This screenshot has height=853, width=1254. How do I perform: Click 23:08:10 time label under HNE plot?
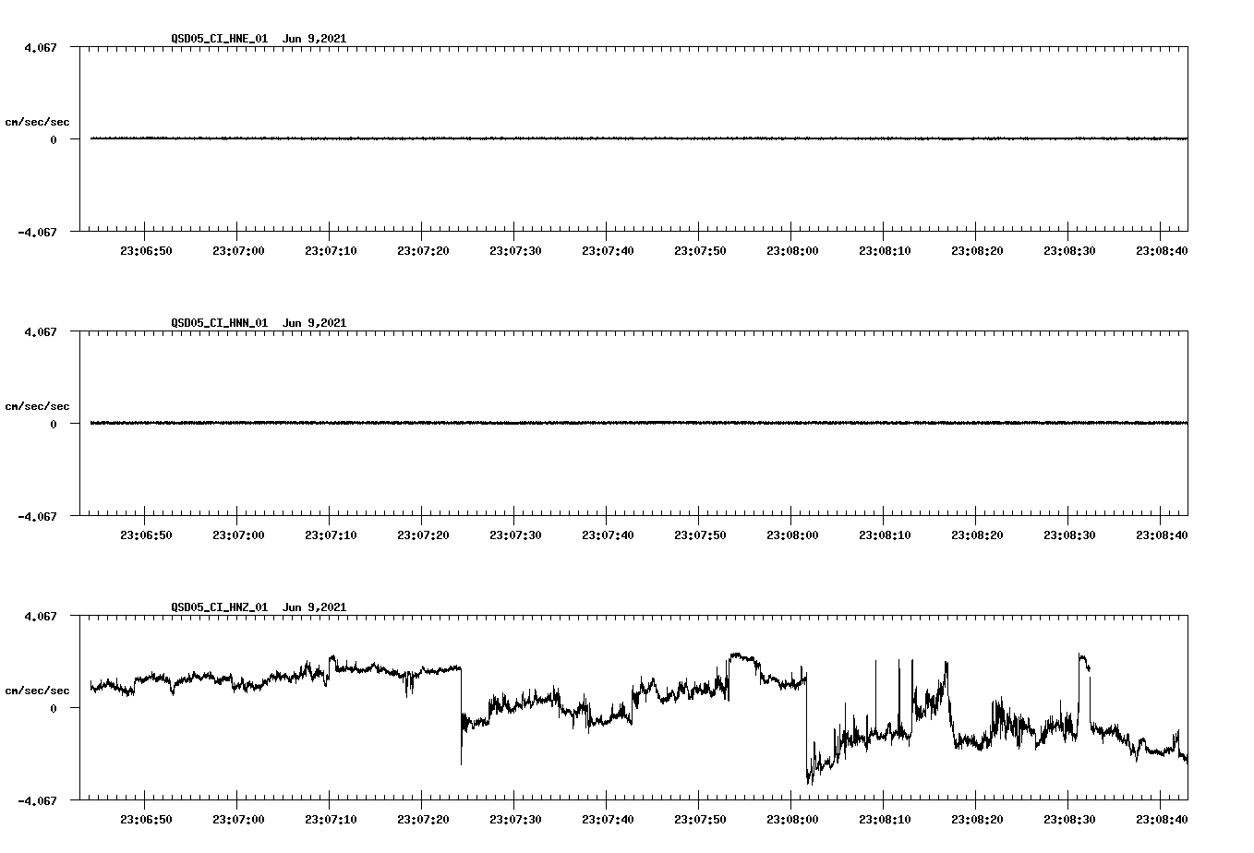pyautogui.click(x=885, y=251)
